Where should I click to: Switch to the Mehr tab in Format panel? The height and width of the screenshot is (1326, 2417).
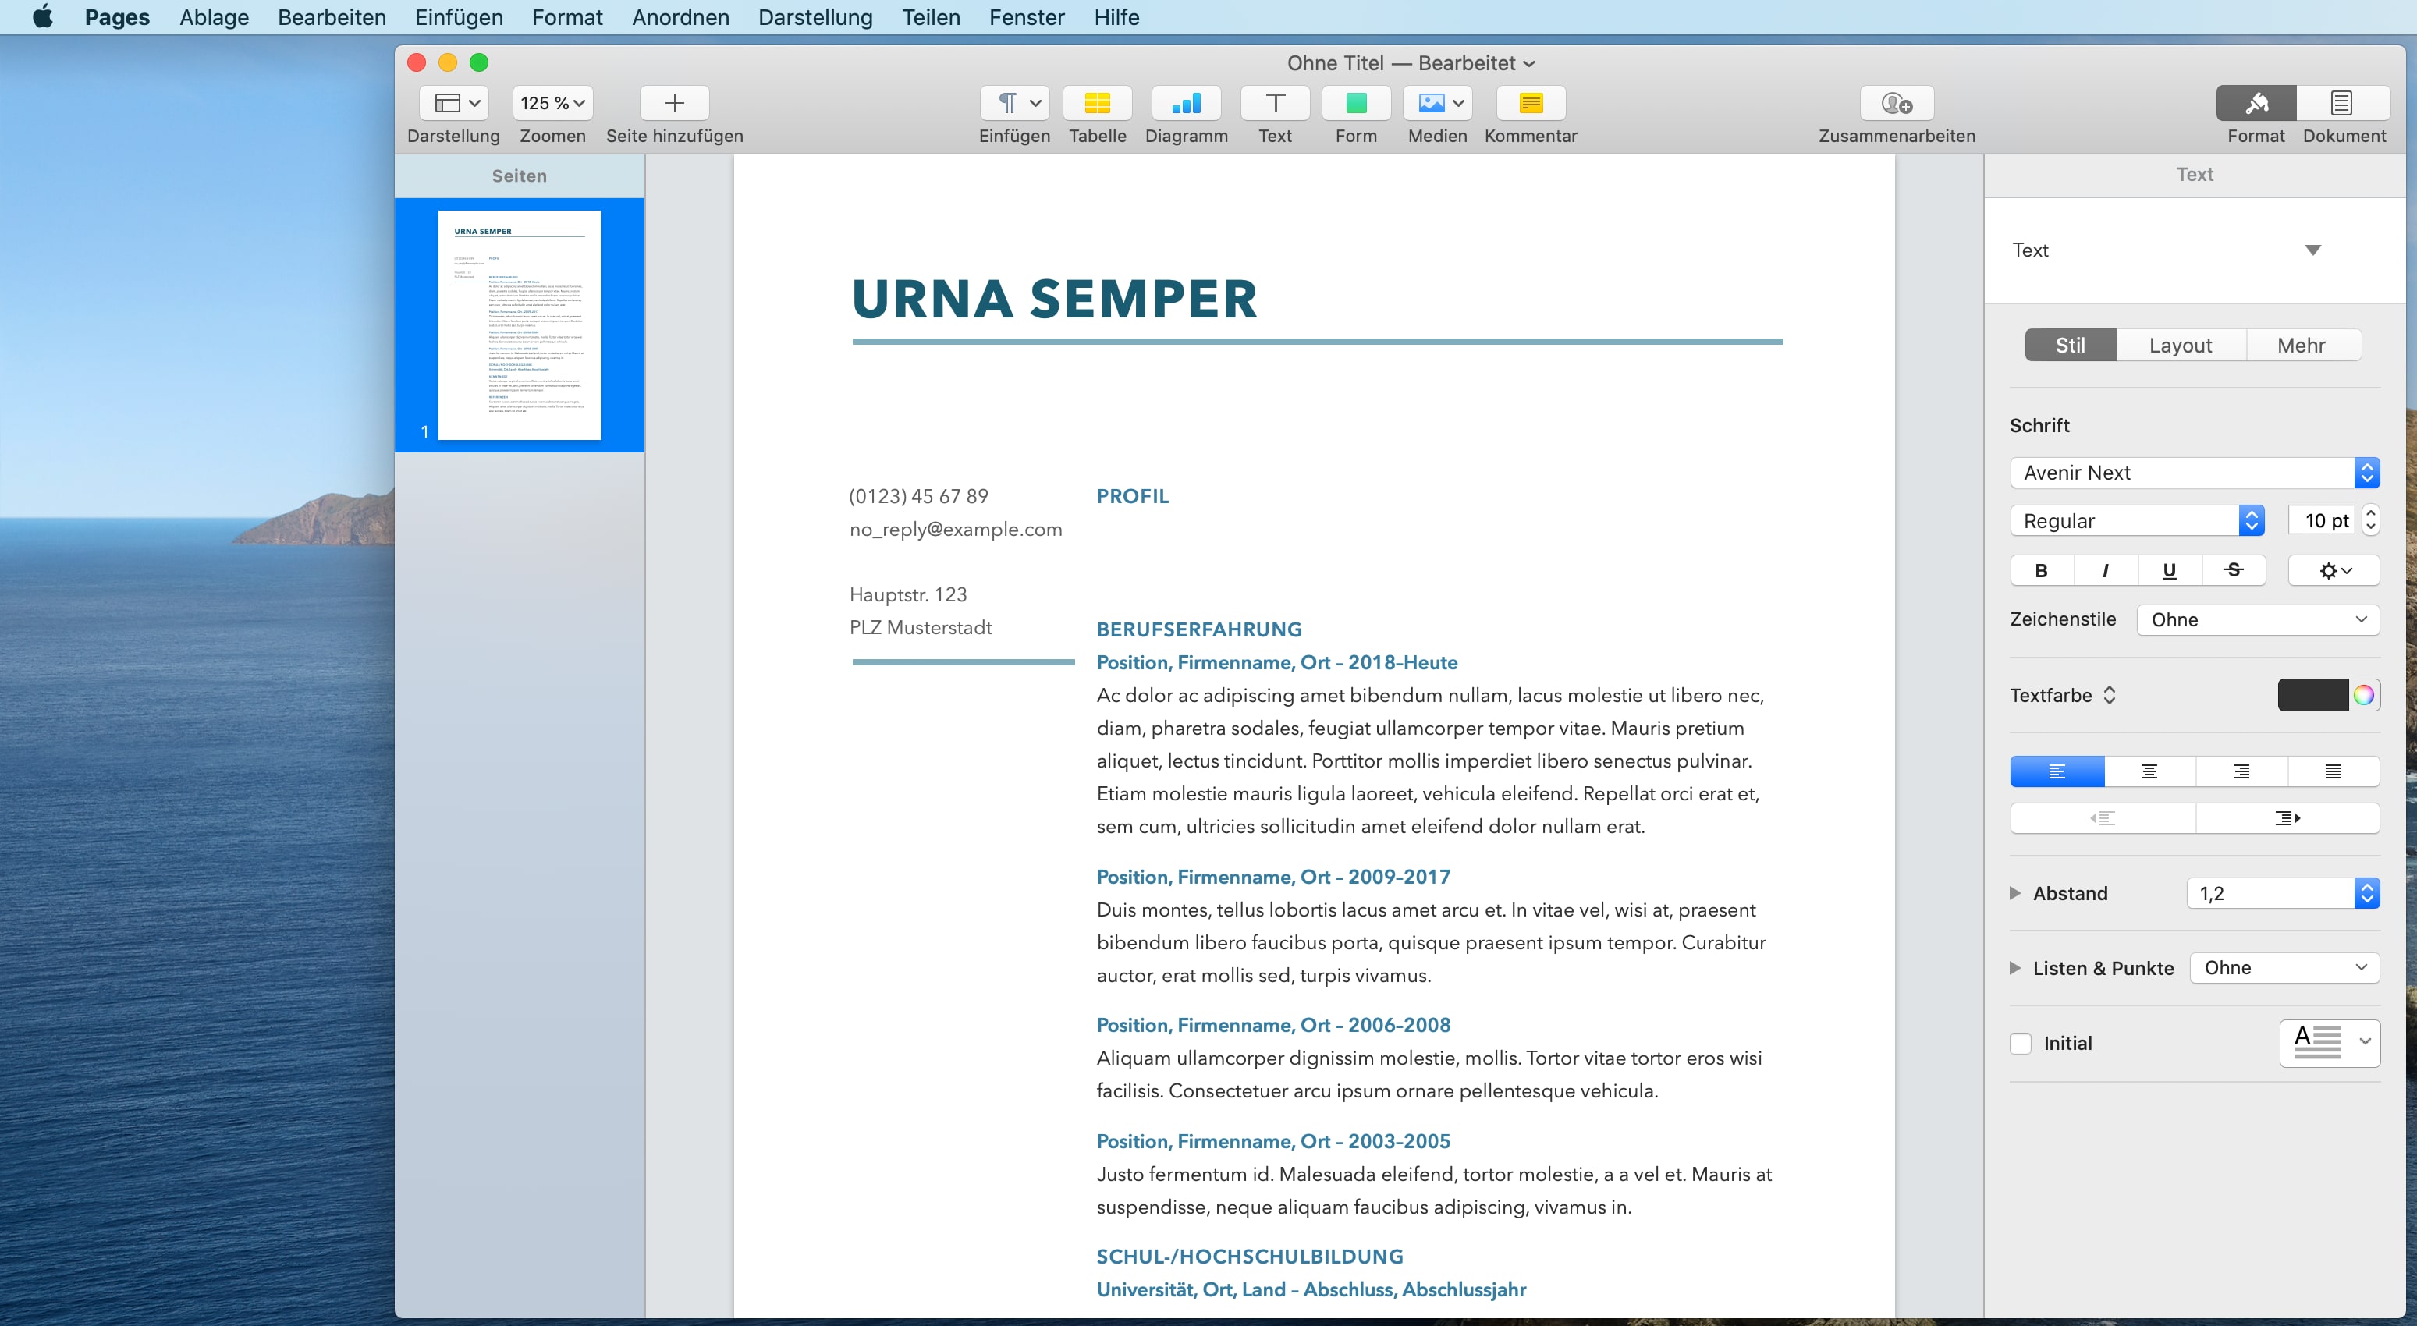coord(2298,345)
